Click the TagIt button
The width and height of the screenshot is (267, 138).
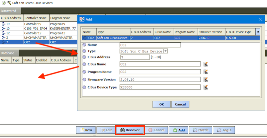tap(224, 130)
